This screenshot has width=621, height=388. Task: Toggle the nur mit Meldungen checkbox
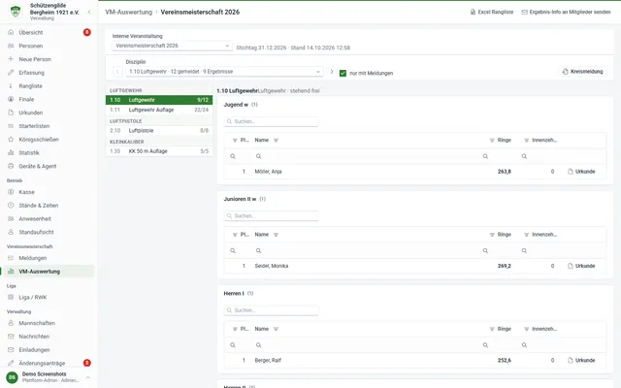(x=343, y=74)
